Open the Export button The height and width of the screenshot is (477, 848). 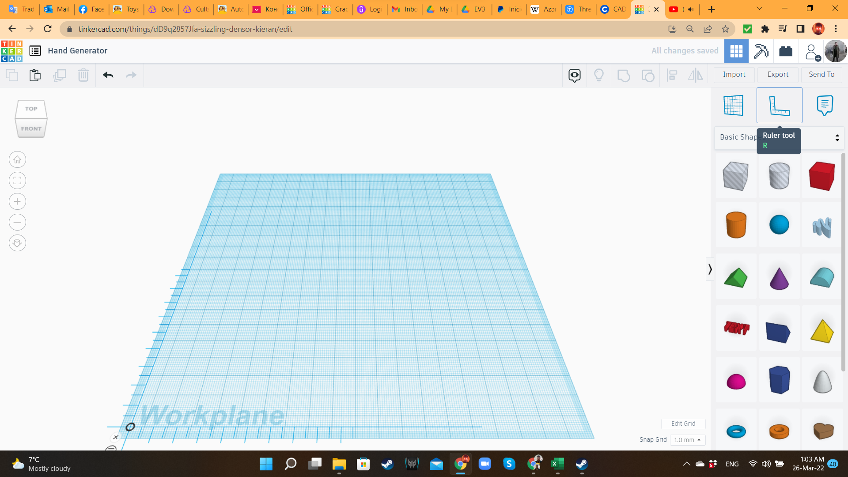(x=777, y=75)
